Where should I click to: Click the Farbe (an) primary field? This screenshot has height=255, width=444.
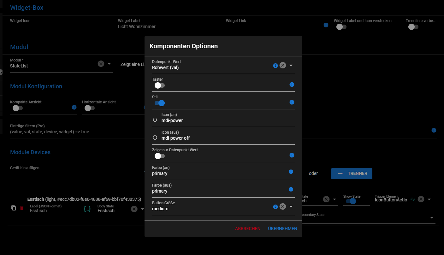(x=219, y=173)
